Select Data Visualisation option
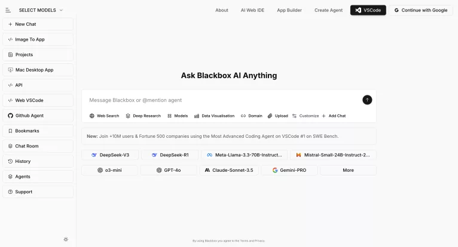 215,116
